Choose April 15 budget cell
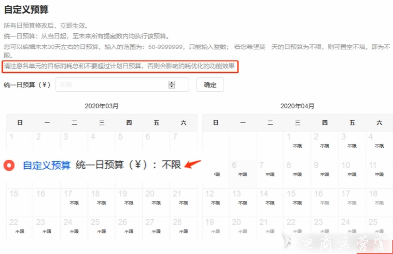393x254 pixels. pyautogui.click(x=297, y=202)
